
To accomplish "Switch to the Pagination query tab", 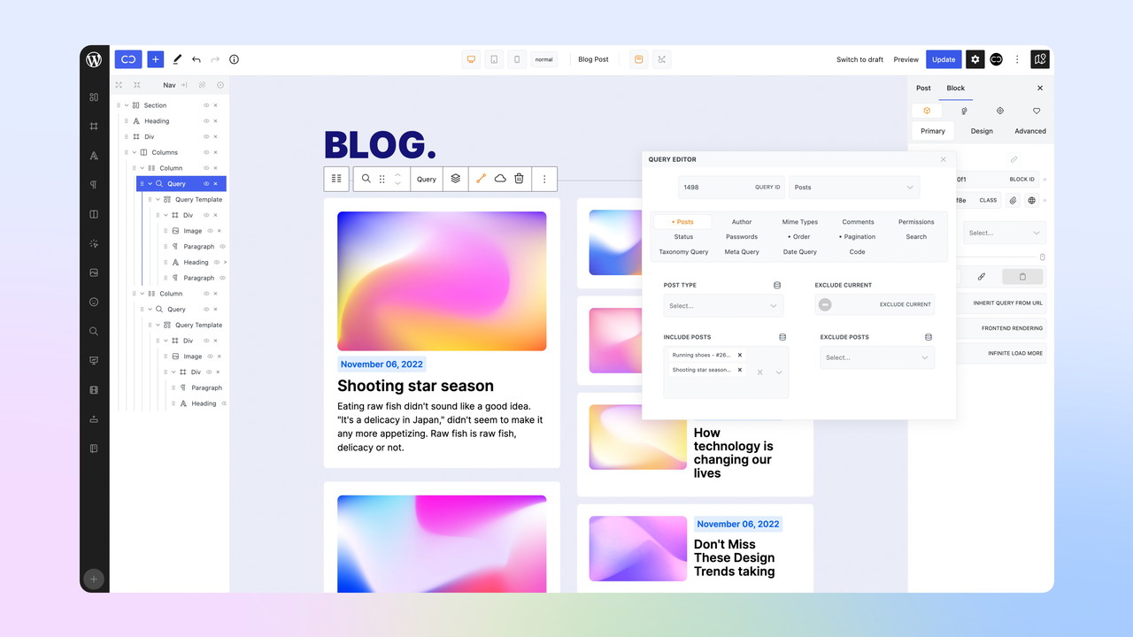I will coord(859,237).
